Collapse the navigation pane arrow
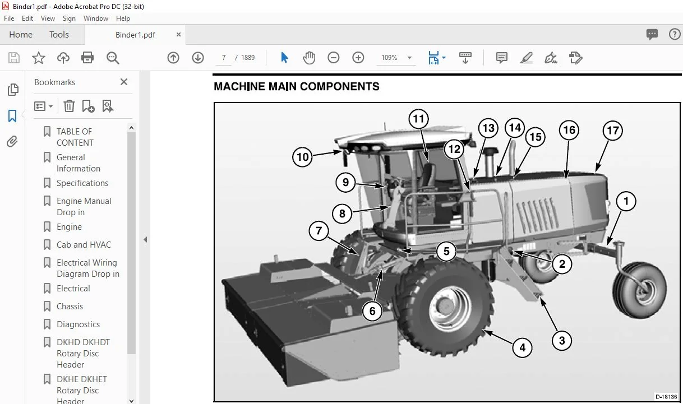The width and height of the screenshot is (683, 404). click(145, 240)
